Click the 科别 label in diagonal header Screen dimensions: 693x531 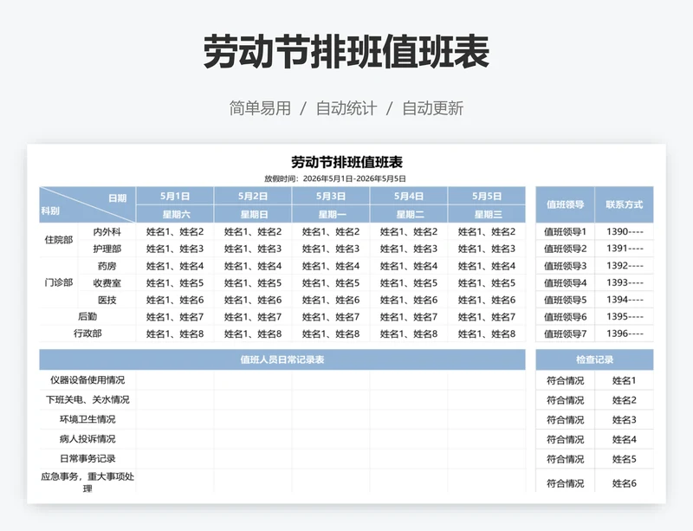point(50,210)
